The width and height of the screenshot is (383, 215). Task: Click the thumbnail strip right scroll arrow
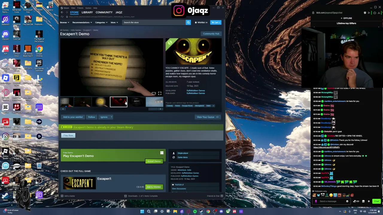pos(160,109)
